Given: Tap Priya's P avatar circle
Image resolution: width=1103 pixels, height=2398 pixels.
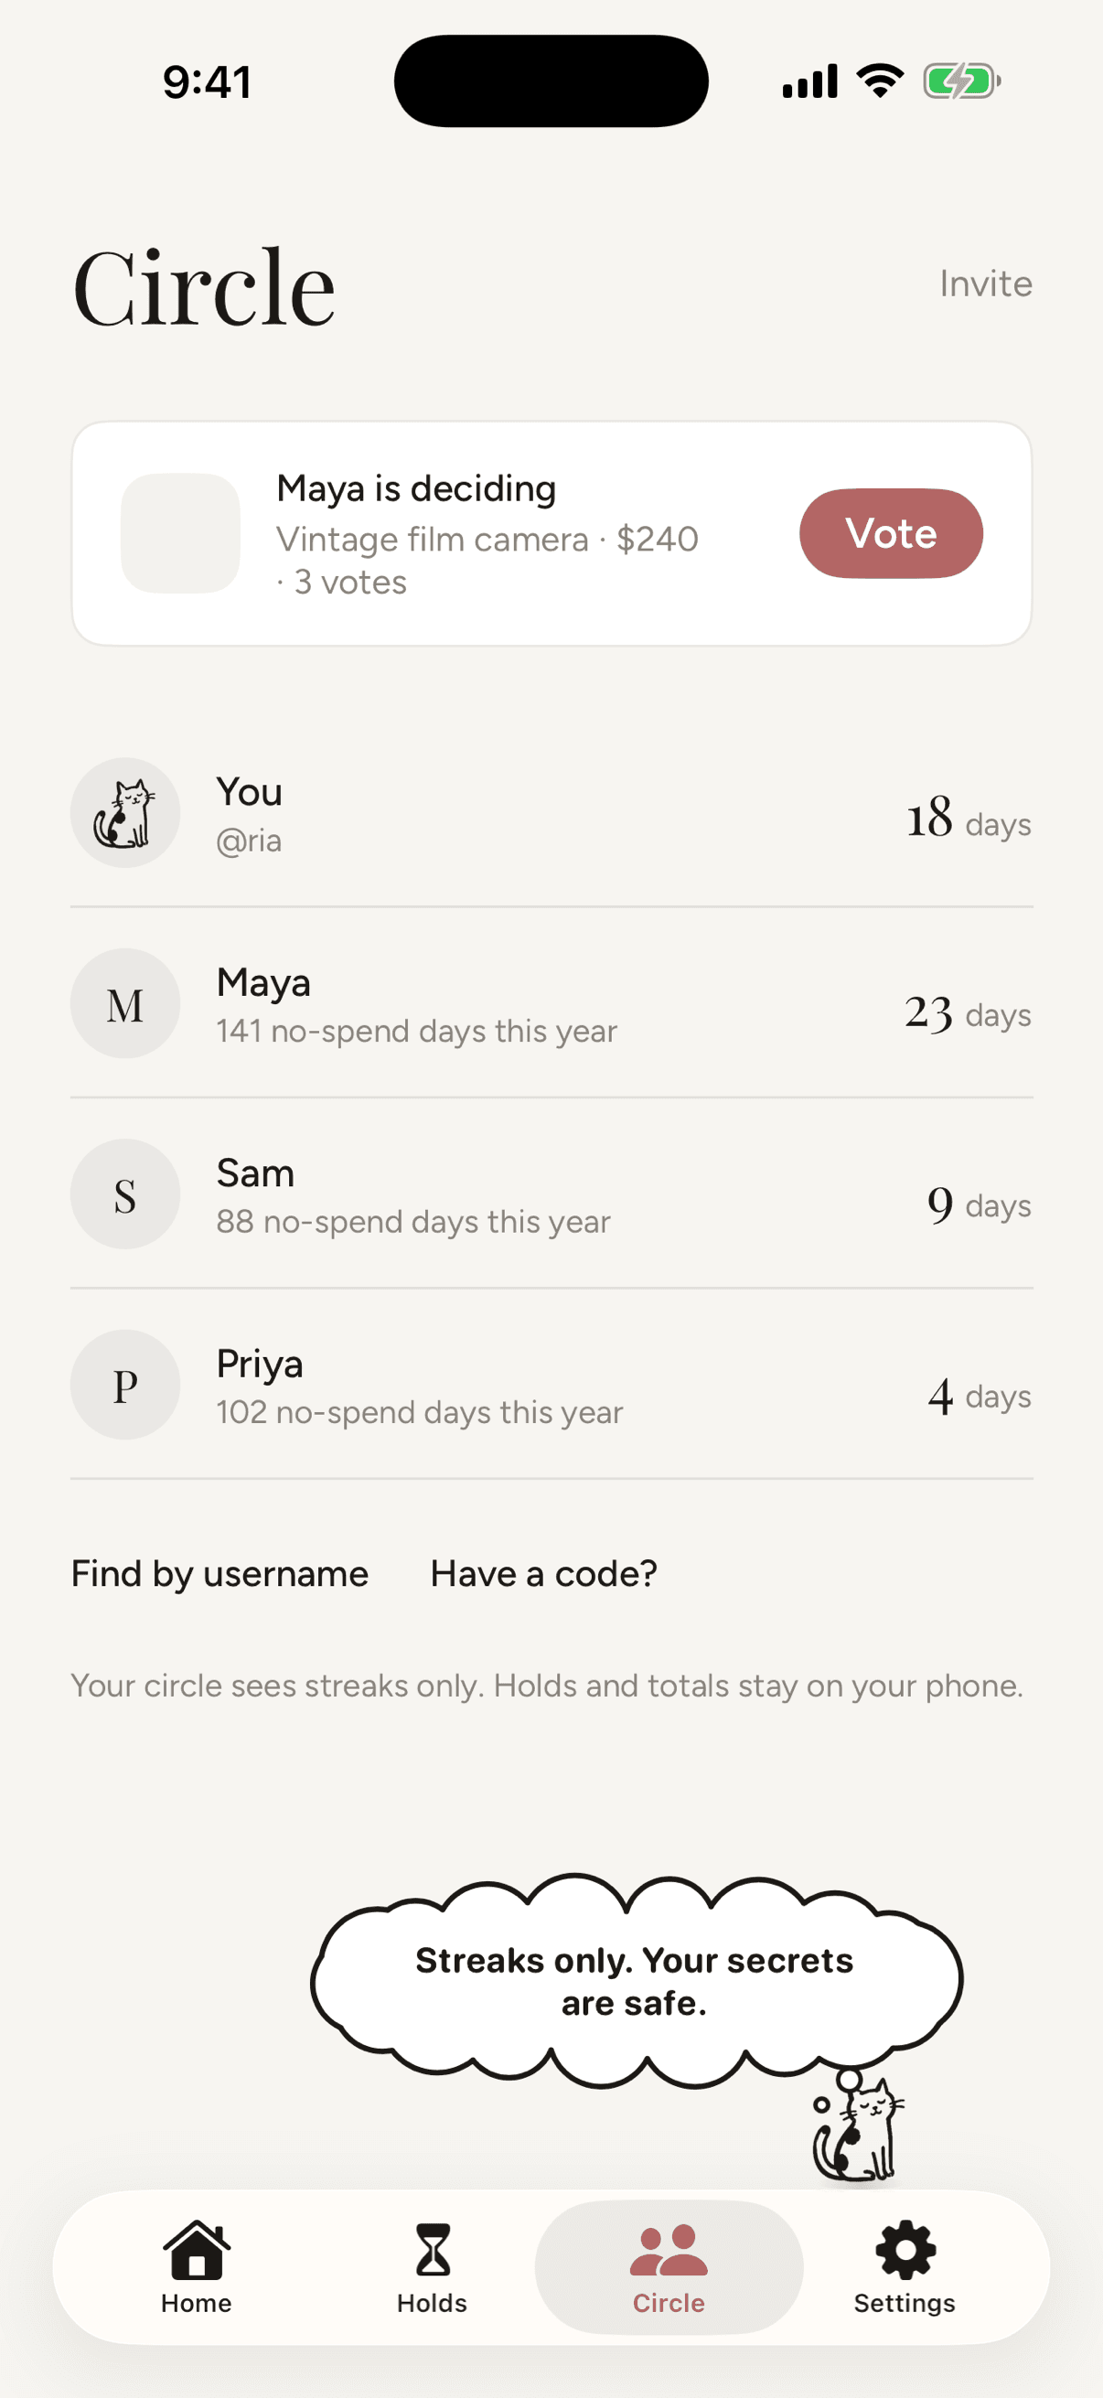Looking at the screenshot, I should (x=125, y=1386).
